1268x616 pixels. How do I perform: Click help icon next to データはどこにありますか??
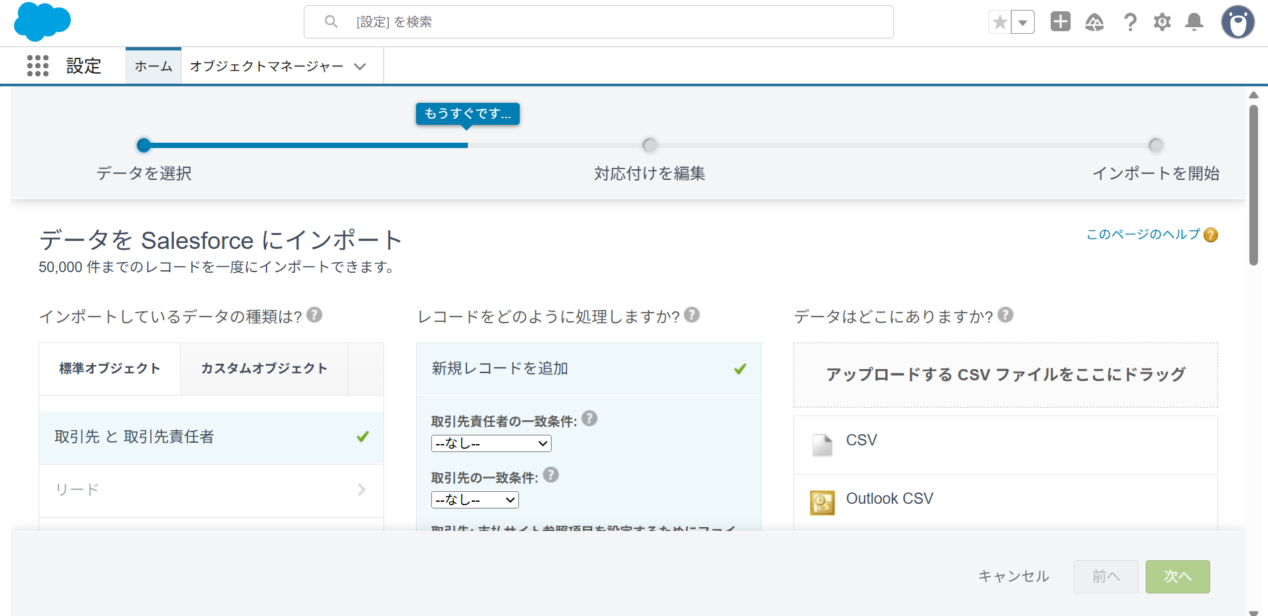point(1005,315)
